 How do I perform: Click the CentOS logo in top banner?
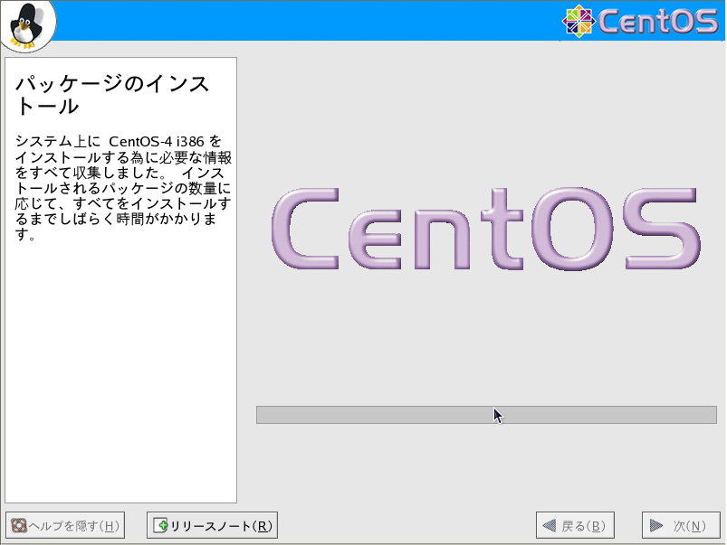point(640,21)
